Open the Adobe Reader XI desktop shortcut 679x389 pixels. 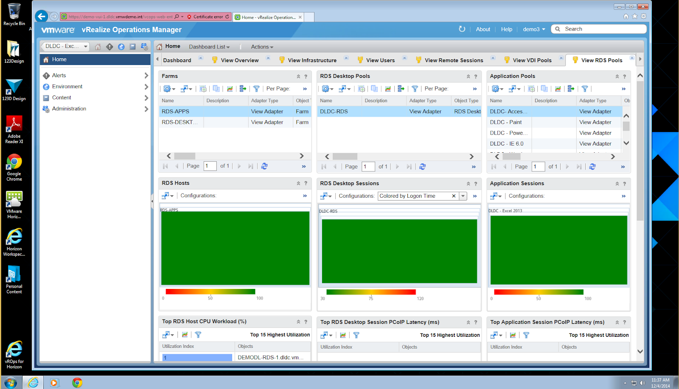click(x=14, y=130)
